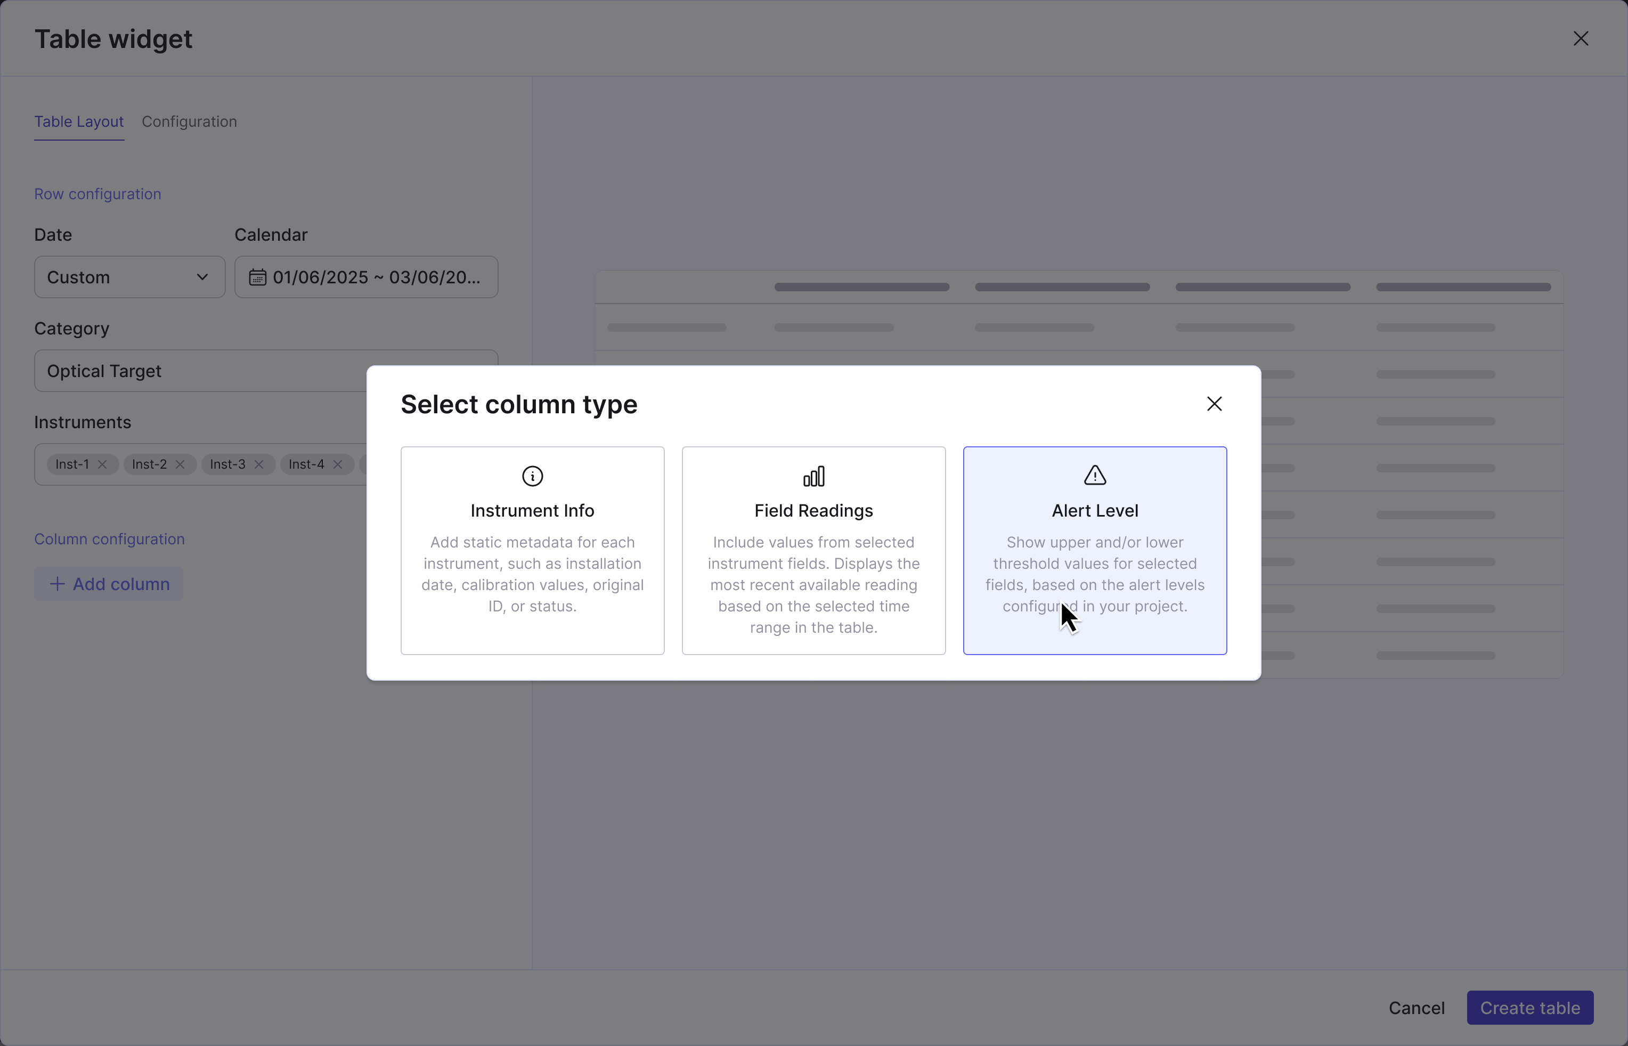Remove the Inst-4 instrument chip
Viewport: 1628px width, 1046px height.
[x=338, y=464]
